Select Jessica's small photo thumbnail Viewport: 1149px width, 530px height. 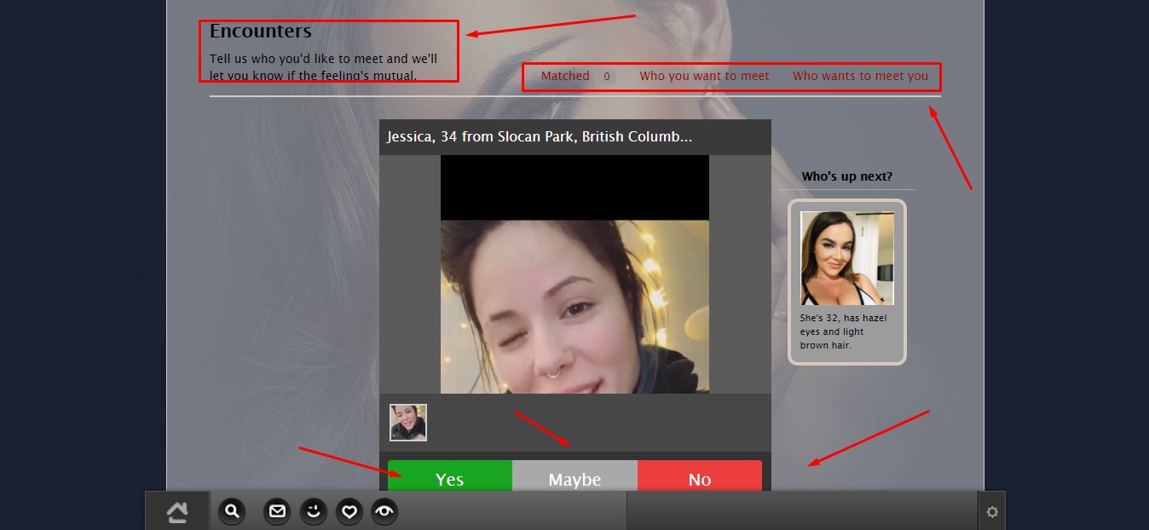click(x=408, y=423)
